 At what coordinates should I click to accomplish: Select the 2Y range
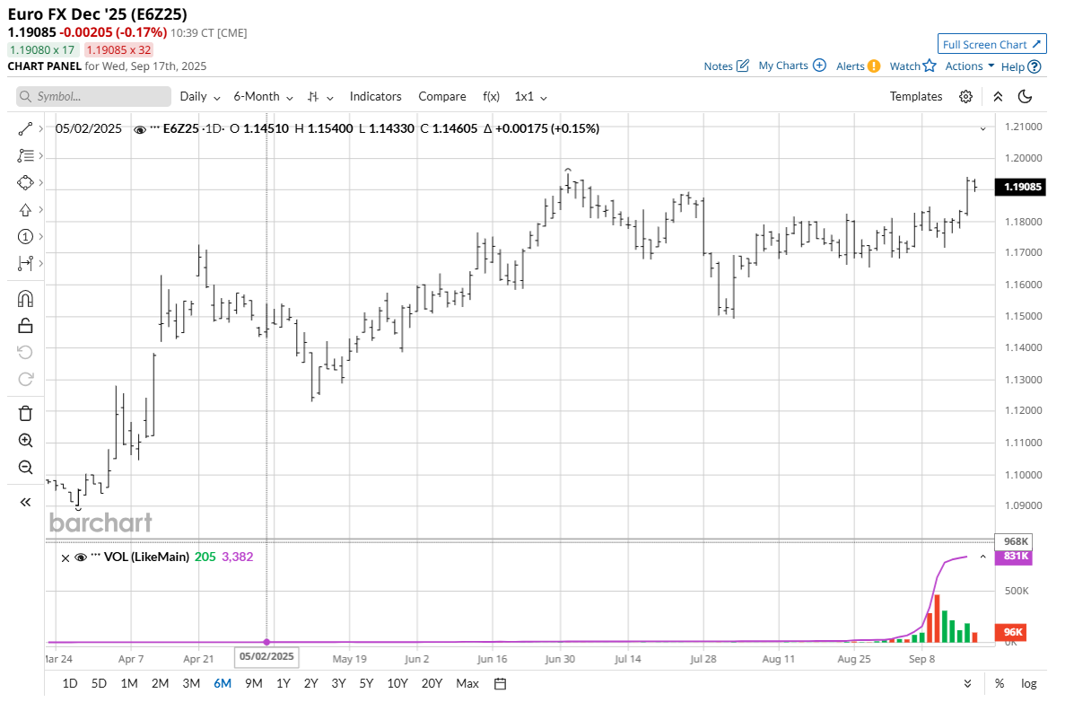tap(311, 683)
